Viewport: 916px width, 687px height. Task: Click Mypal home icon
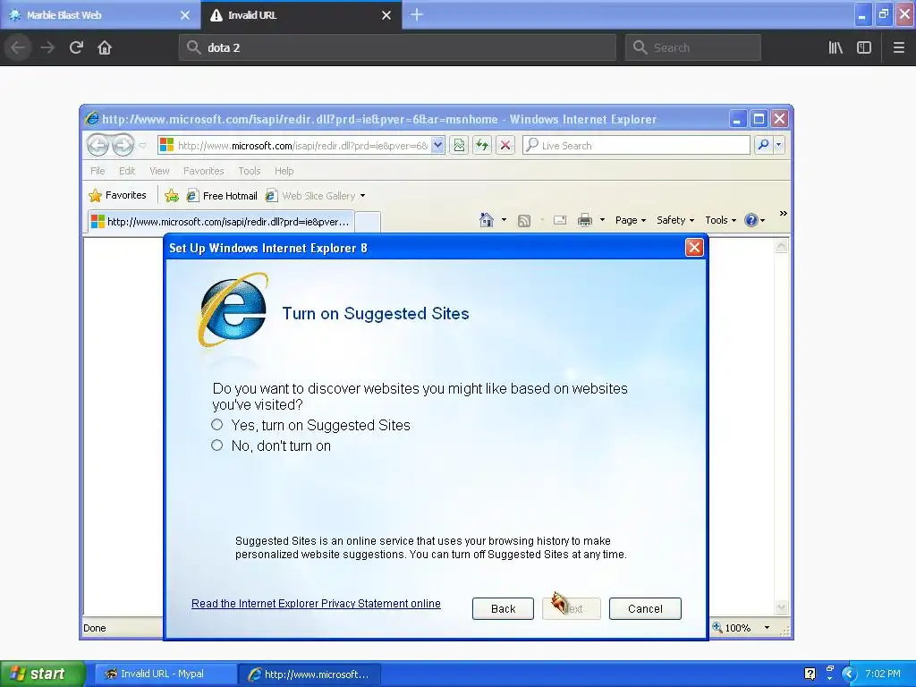pos(105,47)
